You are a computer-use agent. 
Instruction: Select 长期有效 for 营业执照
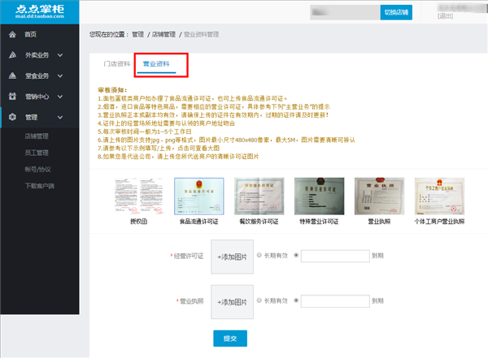point(259,300)
